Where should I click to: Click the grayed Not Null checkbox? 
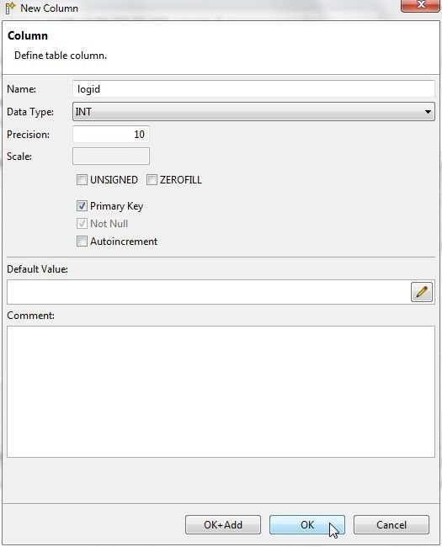pos(82,224)
